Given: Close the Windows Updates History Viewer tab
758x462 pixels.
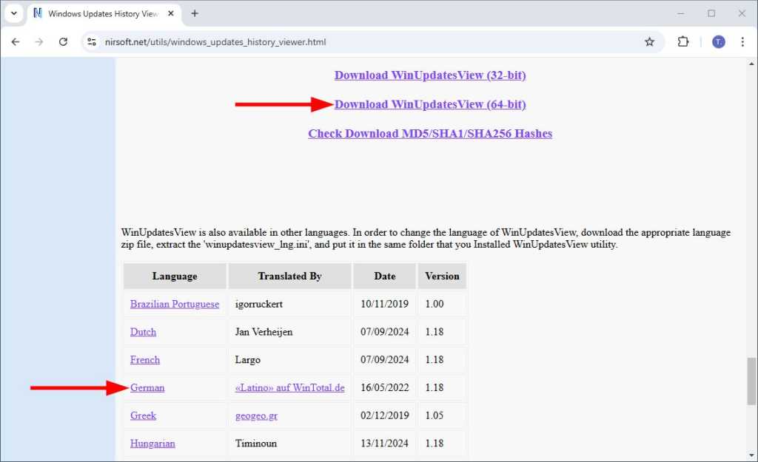Looking at the screenshot, I should (x=170, y=13).
